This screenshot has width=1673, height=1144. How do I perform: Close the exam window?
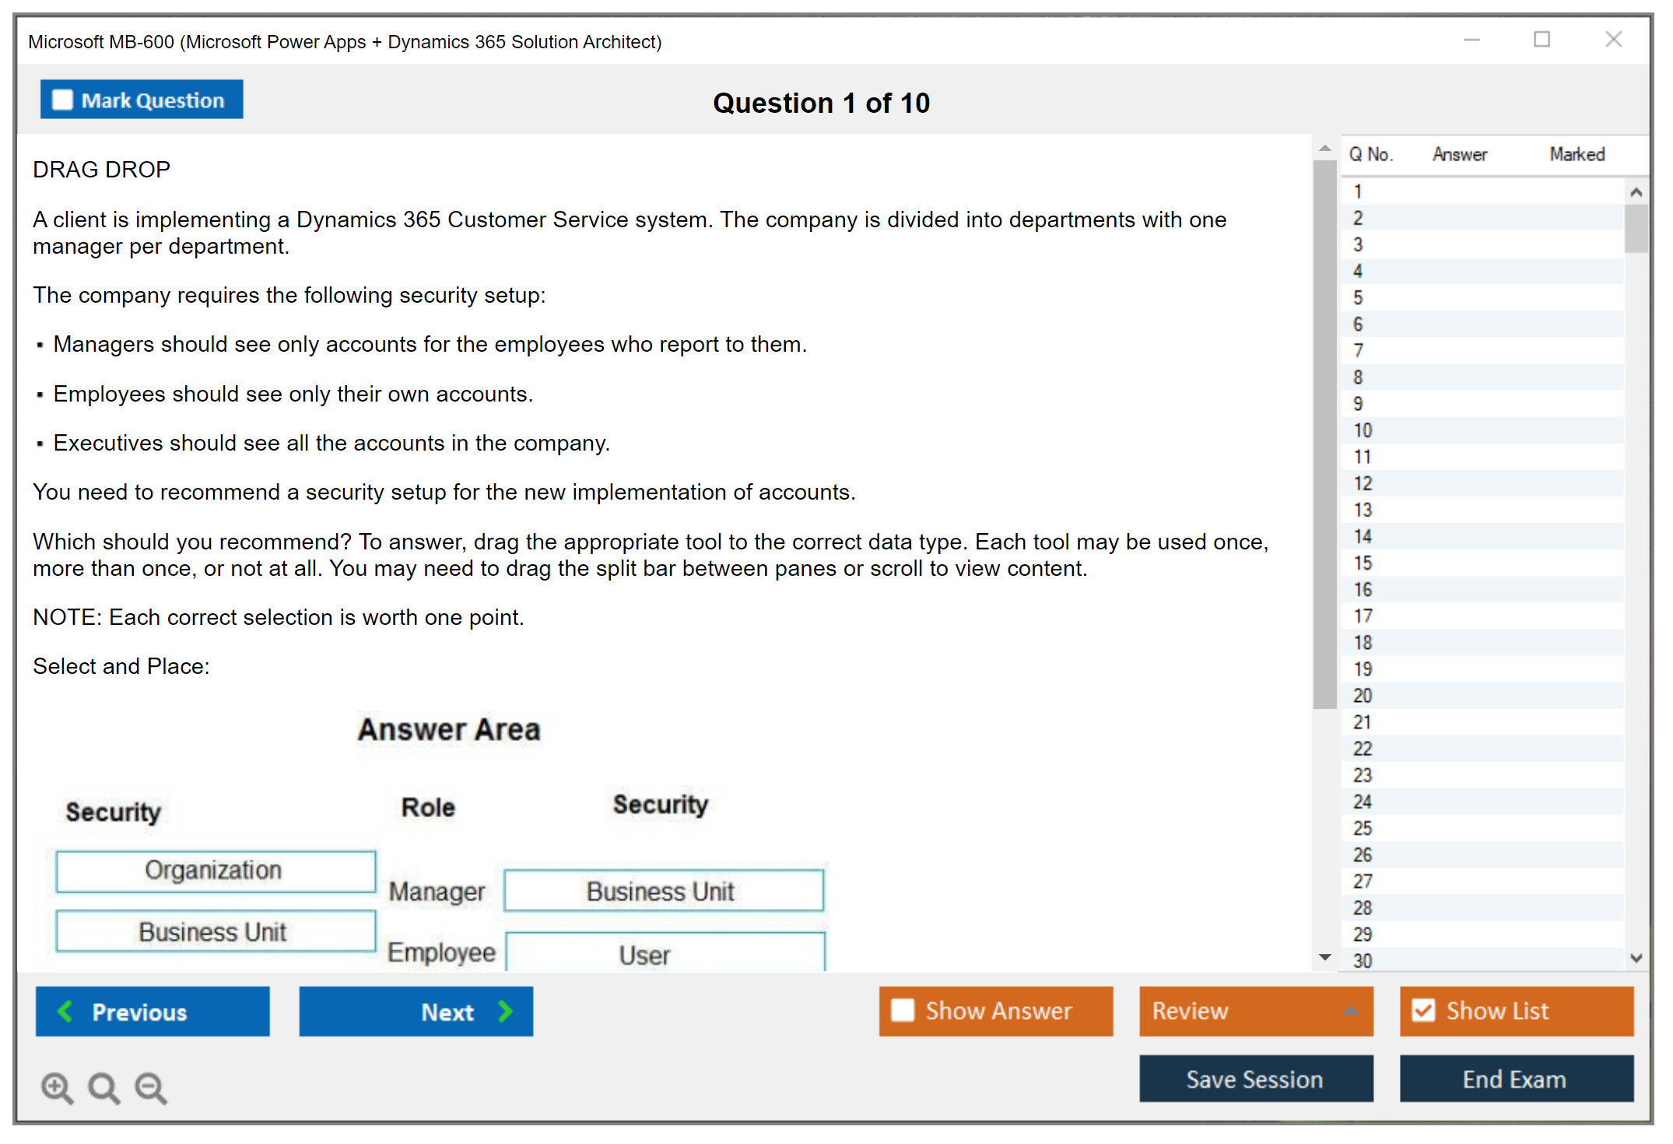[x=1613, y=40]
